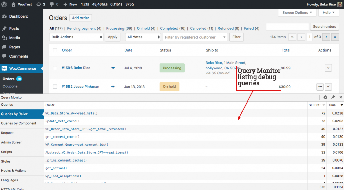Click the Filter button

tap(237, 37)
